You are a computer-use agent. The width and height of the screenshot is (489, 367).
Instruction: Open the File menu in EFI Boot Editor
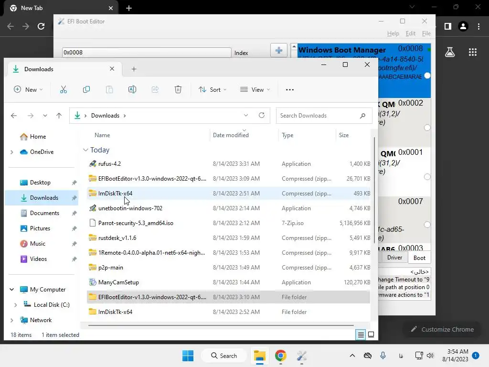[426, 33]
